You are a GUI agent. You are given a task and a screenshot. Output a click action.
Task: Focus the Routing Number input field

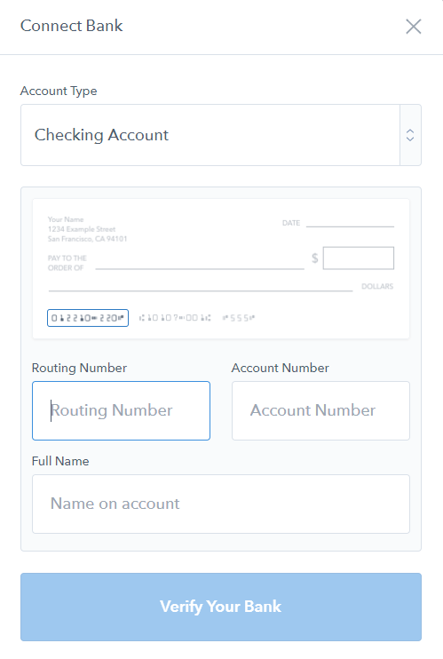pos(121,410)
